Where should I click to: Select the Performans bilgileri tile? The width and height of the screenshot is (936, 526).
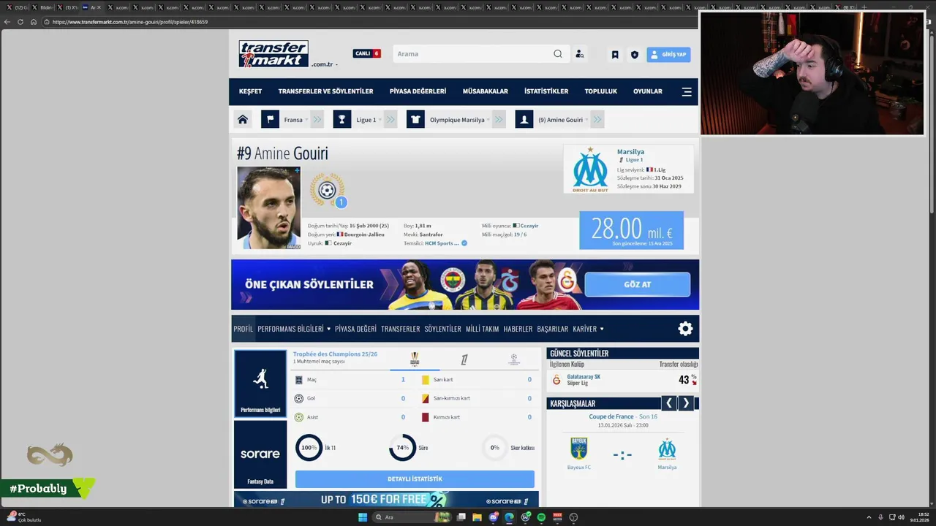(x=260, y=384)
